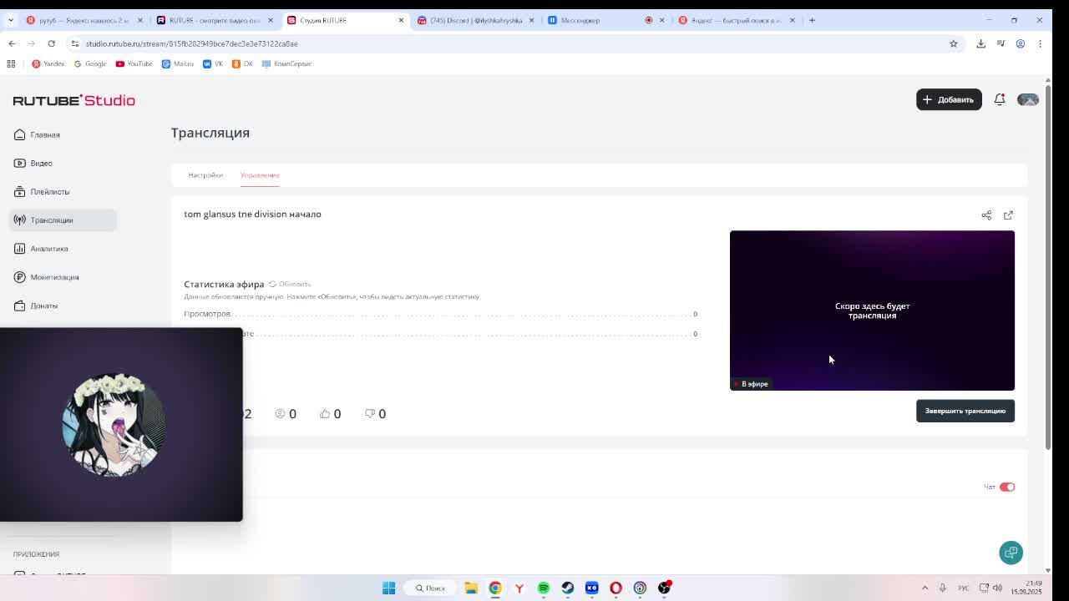Toggle the Чат switch
The width and height of the screenshot is (1069, 601).
tap(1007, 487)
